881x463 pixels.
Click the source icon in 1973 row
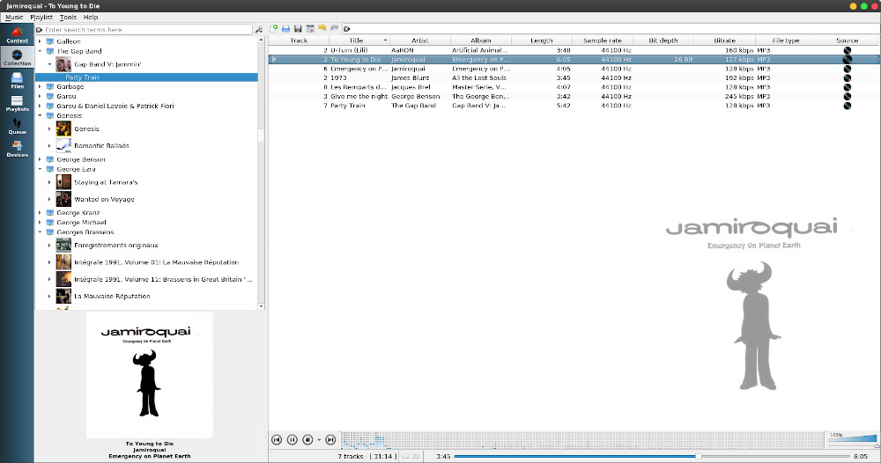point(848,78)
